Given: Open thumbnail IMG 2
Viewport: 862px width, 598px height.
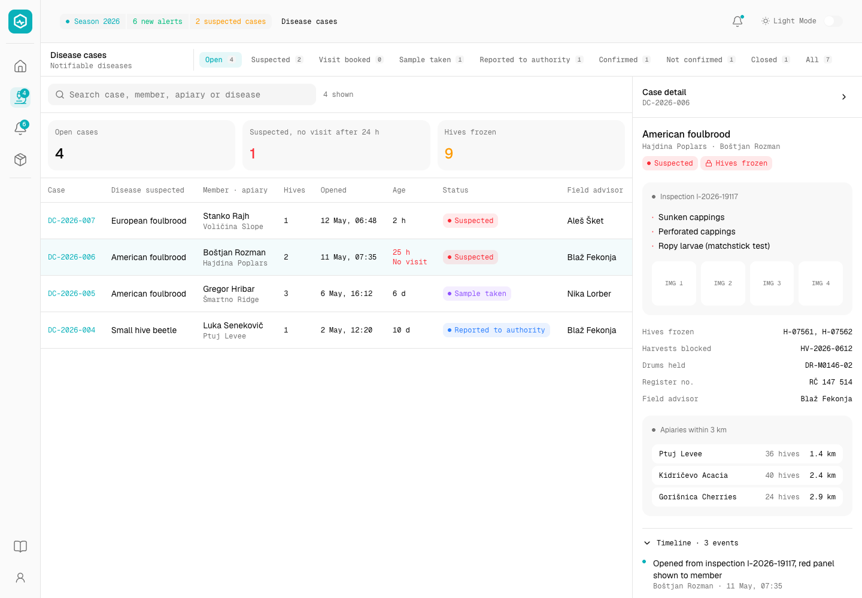Looking at the screenshot, I should [723, 283].
